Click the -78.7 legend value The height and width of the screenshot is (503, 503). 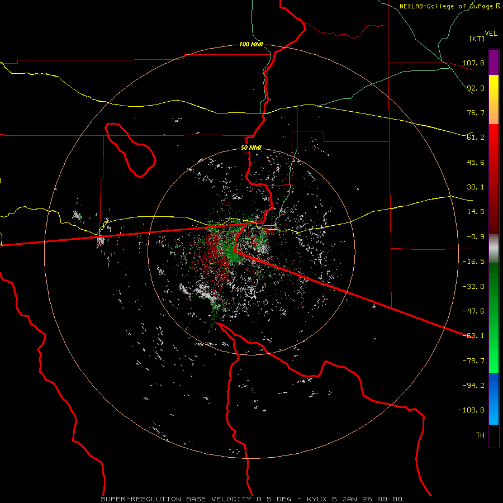[473, 361]
